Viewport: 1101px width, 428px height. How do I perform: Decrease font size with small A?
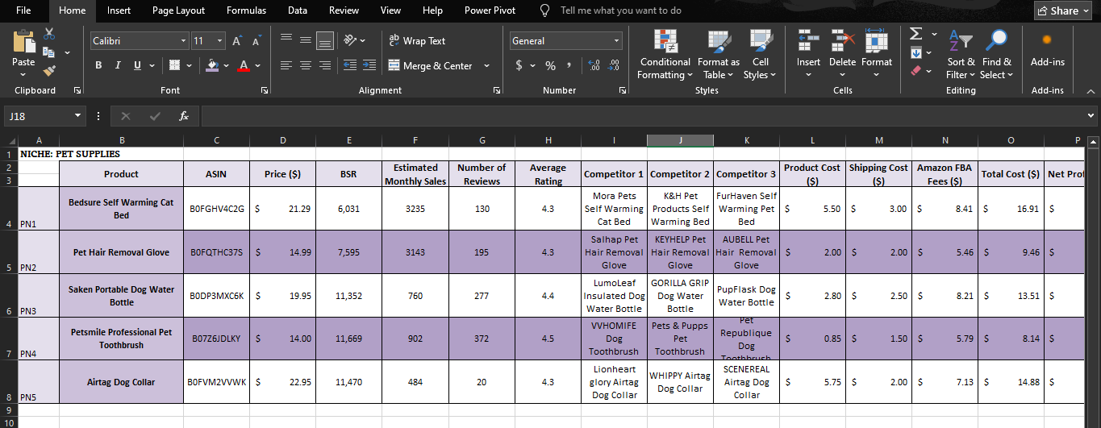256,41
